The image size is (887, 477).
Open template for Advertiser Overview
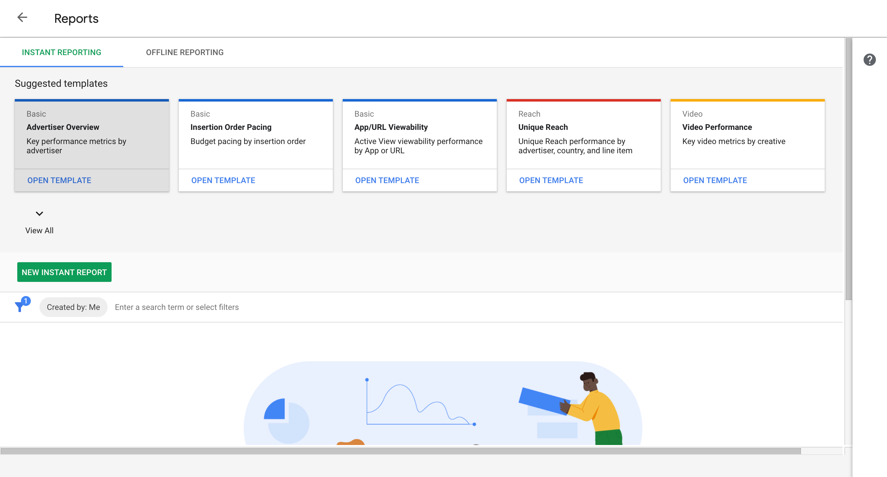[x=59, y=180]
